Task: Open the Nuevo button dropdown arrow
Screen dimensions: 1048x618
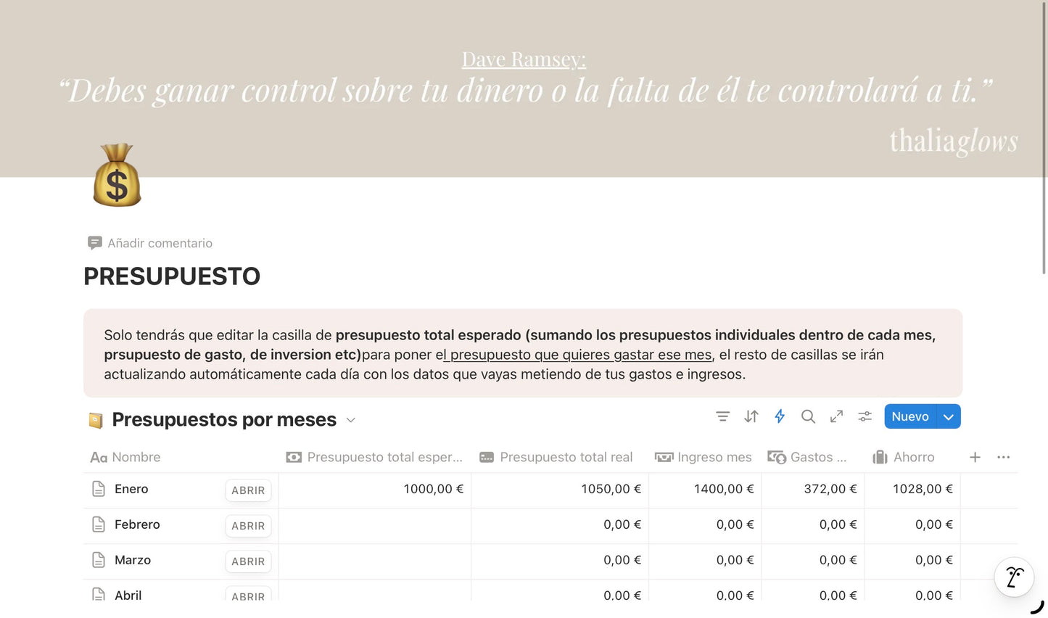Action: [x=948, y=416]
